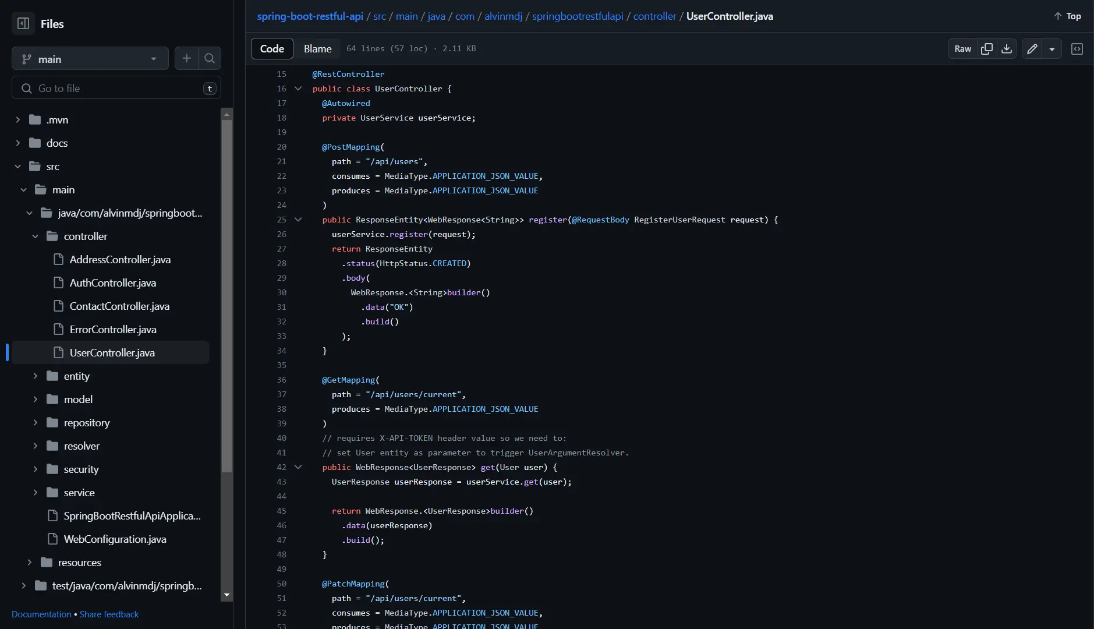
Task: Open the main branch selector dropdown
Action: (x=90, y=59)
